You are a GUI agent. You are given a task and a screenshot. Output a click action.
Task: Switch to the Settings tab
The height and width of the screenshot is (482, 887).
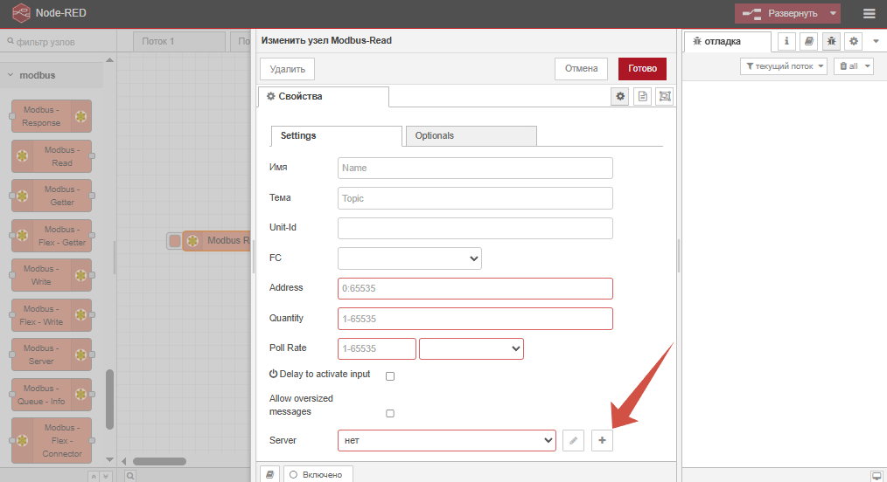coord(337,136)
